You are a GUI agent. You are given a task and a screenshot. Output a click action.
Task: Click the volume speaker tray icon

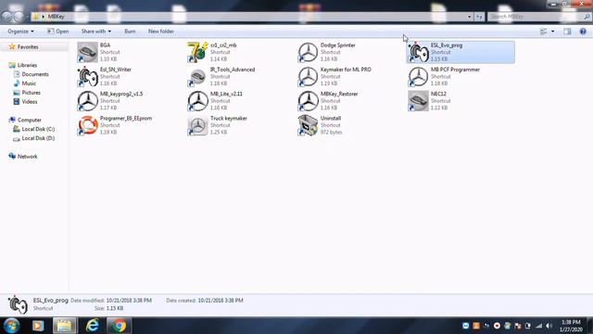pos(549,326)
